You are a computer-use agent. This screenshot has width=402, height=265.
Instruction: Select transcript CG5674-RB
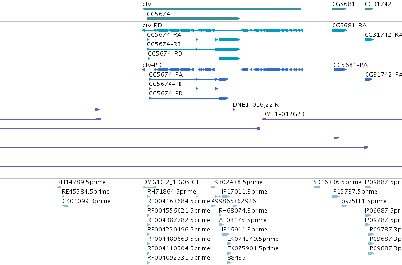[x=163, y=44]
